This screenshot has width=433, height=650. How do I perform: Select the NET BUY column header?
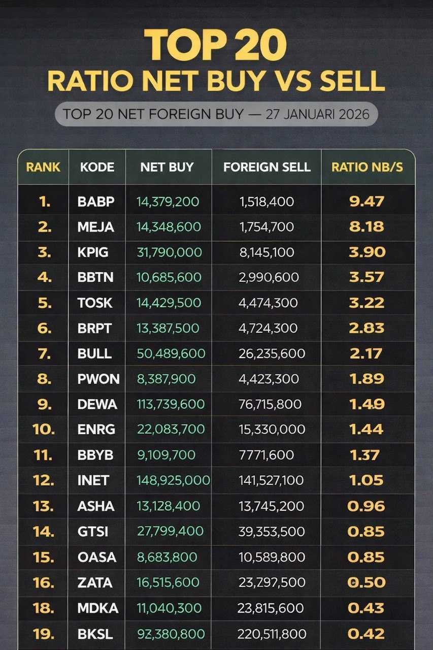click(x=167, y=167)
